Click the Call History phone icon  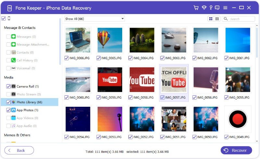pos(13,60)
